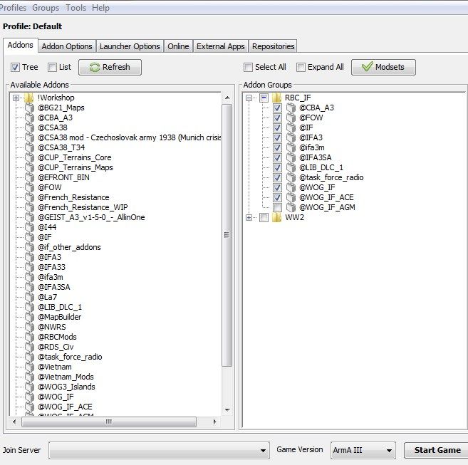Viewport: 468px width, 465px height.
Task: Click the box icon beside @IFA3SA in RBC_IF group
Action: tap(291, 157)
